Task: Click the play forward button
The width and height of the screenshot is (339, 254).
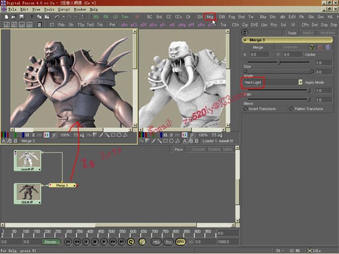Action: click(x=104, y=242)
